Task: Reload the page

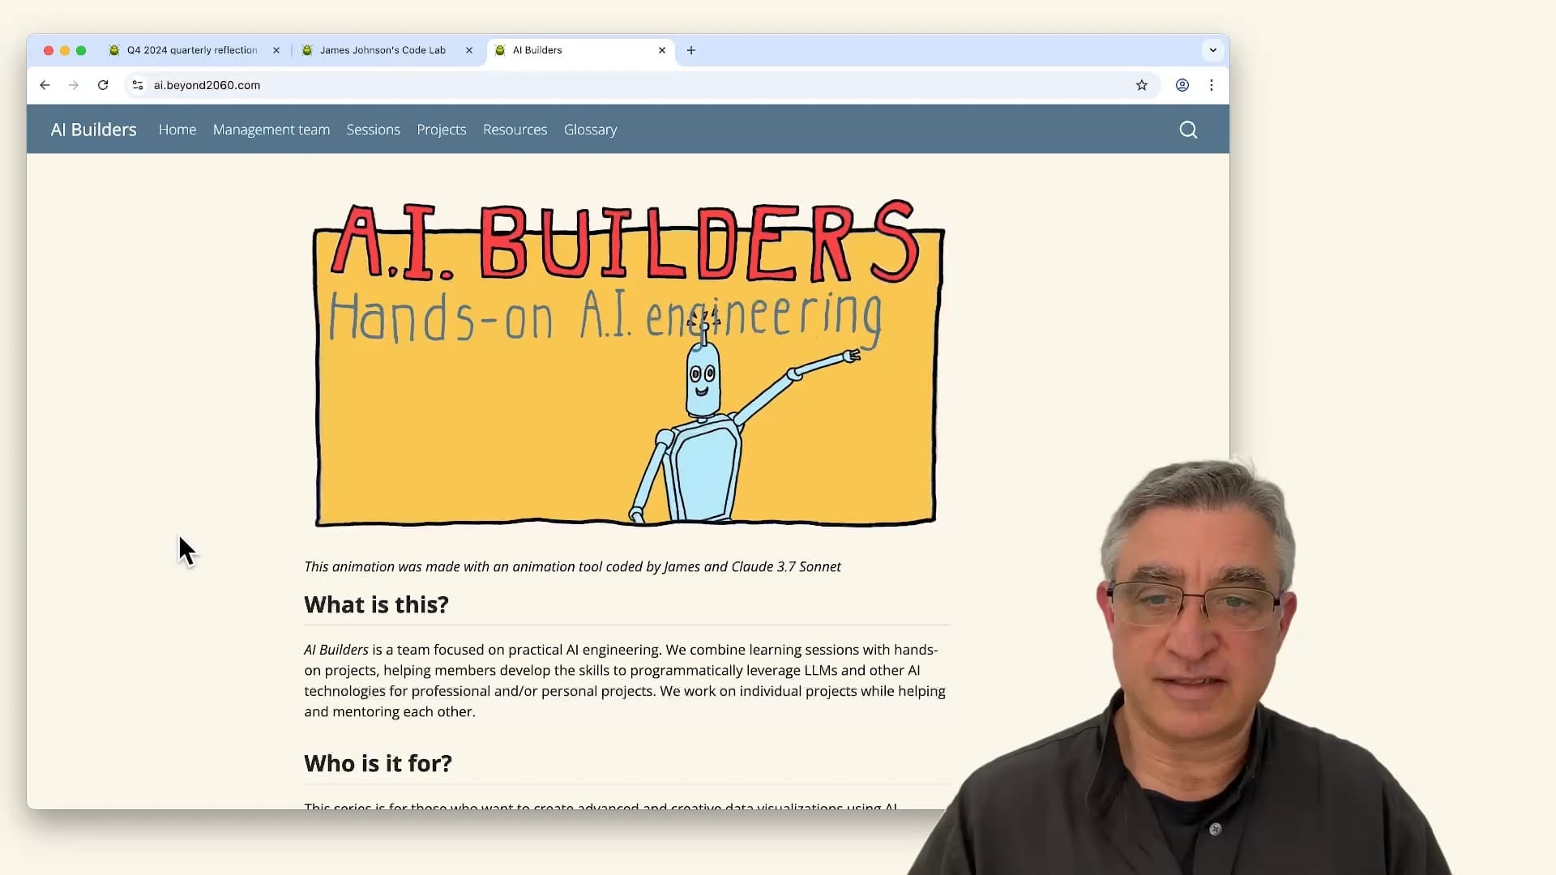Action: [103, 85]
